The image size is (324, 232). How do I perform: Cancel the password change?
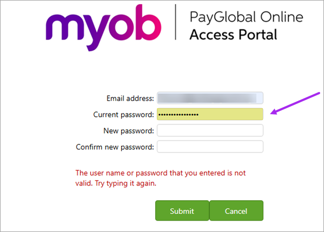(x=236, y=210)
